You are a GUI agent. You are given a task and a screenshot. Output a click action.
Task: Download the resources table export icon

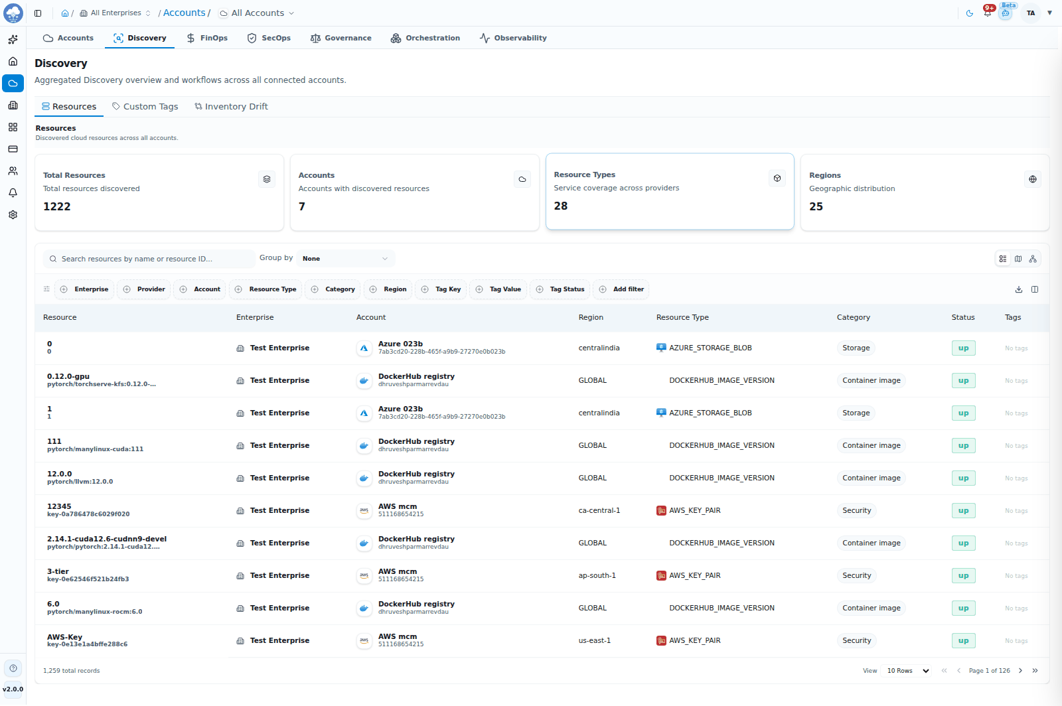(1019, 289)
